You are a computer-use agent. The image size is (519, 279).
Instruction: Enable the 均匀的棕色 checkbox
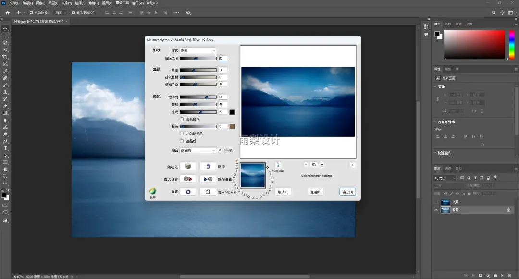point(182,133)
